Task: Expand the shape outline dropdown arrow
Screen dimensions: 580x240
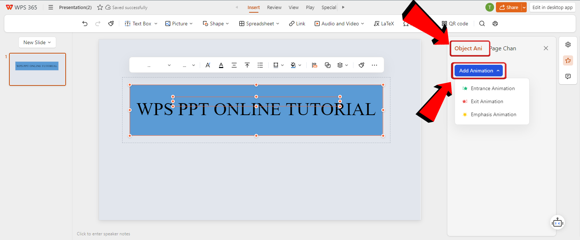Action: pyautogui.click(x=282, y=65)
